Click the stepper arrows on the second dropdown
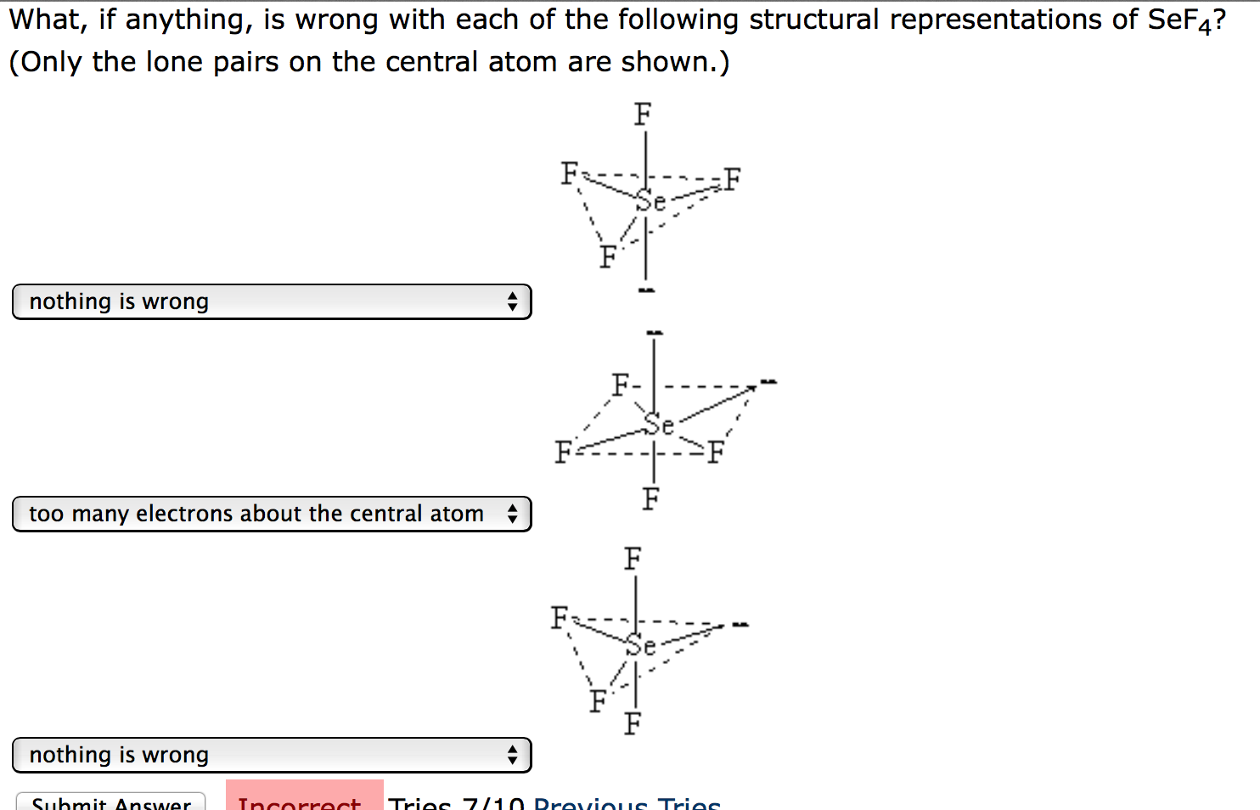 pyautogui.click(x=514, y=514)
